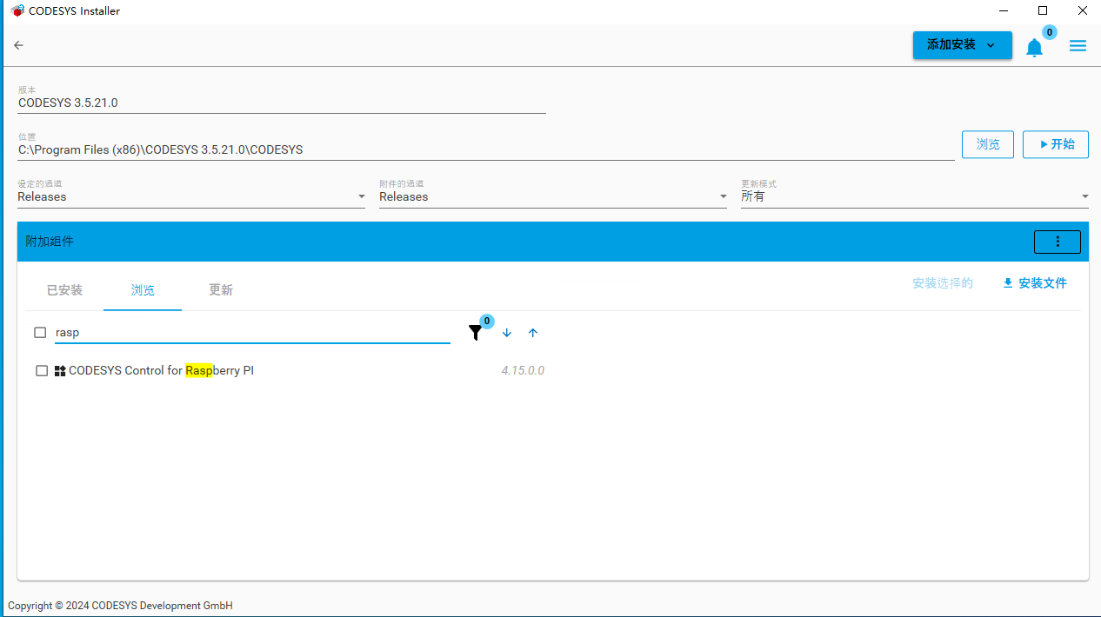This screenshot has width=1101, height=617.
Task: Check the CODESYS Control for Raspberry PI checkbox
Action: tap(42, 371)
